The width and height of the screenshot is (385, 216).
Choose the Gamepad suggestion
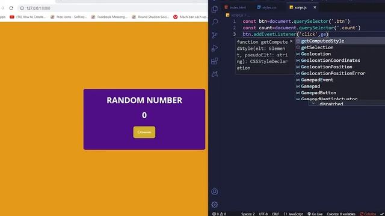coord(340,86)
